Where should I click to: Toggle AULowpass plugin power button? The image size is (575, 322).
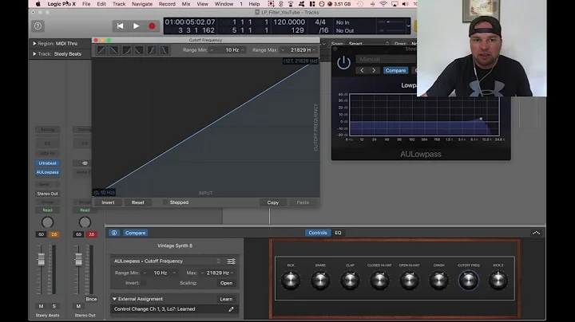343,63
